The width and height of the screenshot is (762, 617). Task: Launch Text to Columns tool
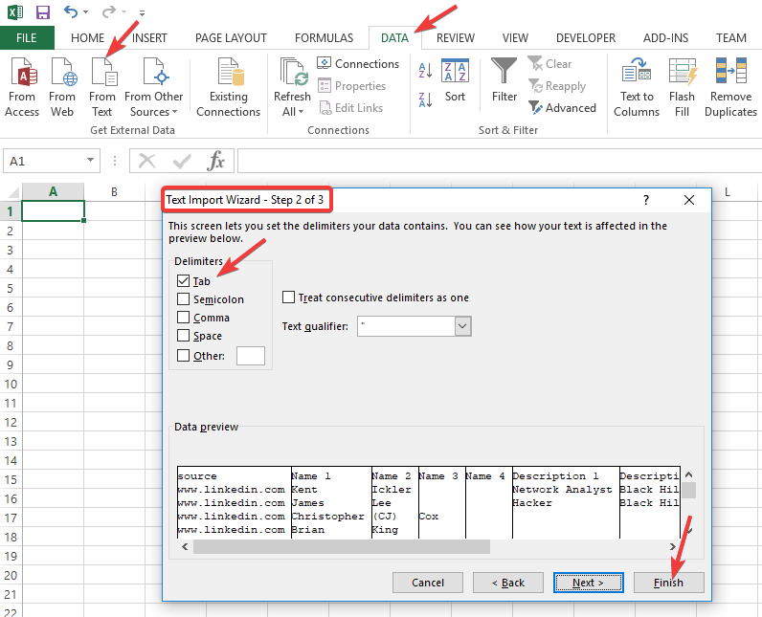pos(637,74)
